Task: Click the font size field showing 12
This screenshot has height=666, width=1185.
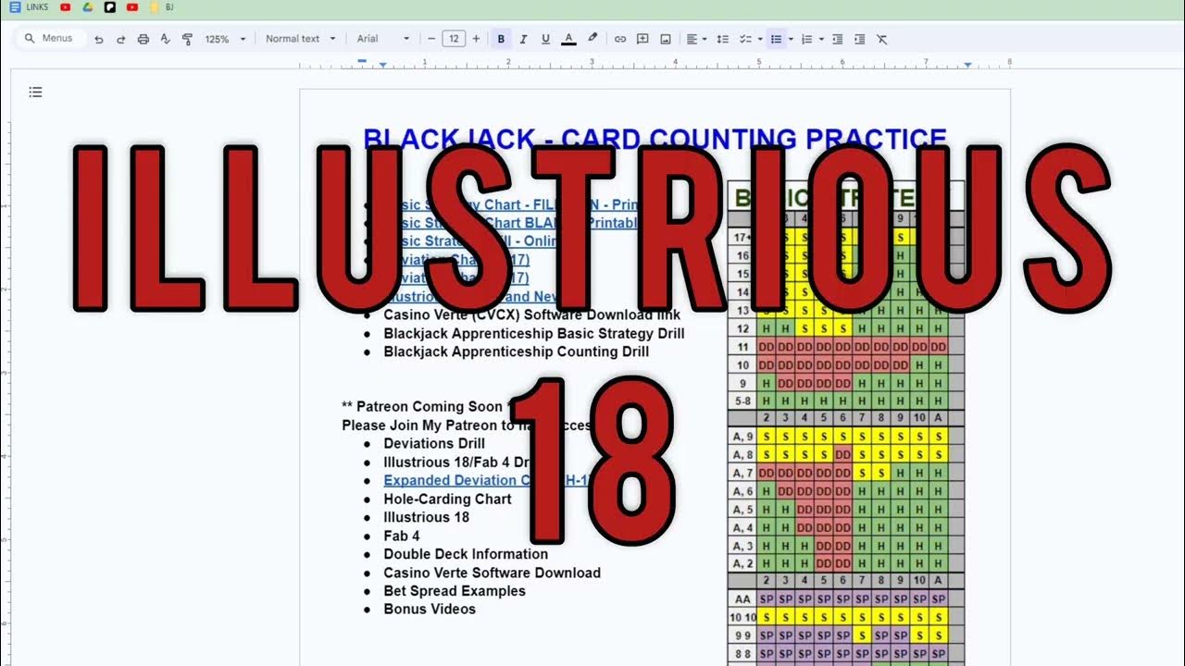Action: (454, 39)
